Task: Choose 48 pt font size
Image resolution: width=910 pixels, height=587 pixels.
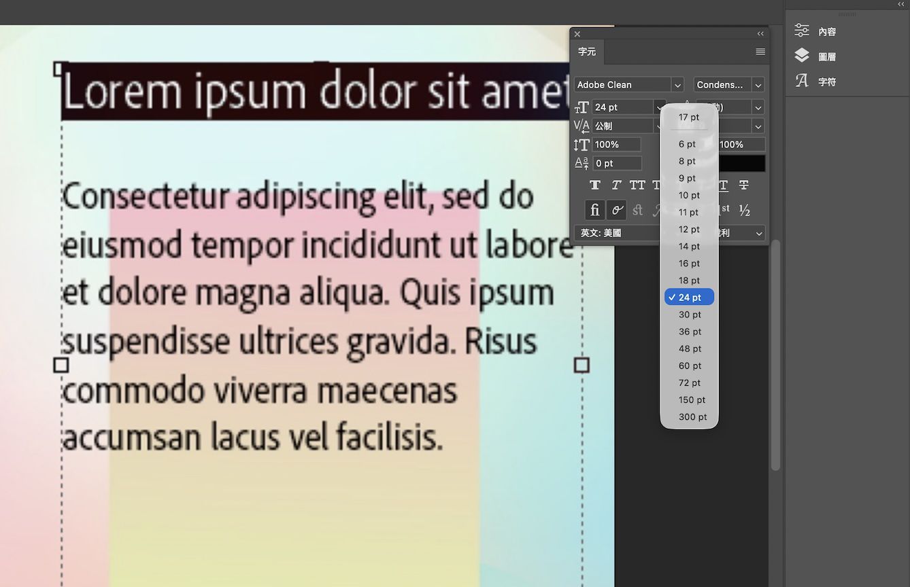Action: pyautogui.click(x=689, y=349)
